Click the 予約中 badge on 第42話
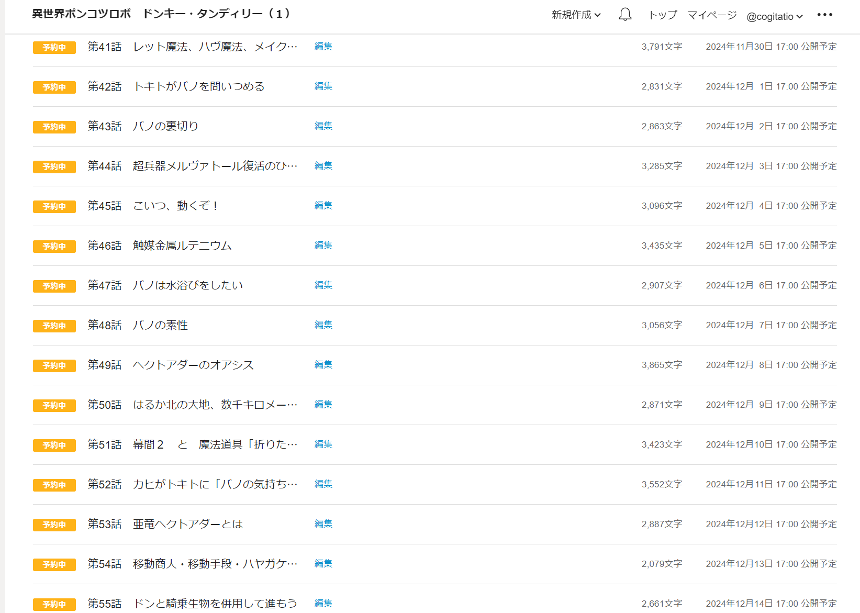This screenshot has width=860, height=613. tap(54, 87)
